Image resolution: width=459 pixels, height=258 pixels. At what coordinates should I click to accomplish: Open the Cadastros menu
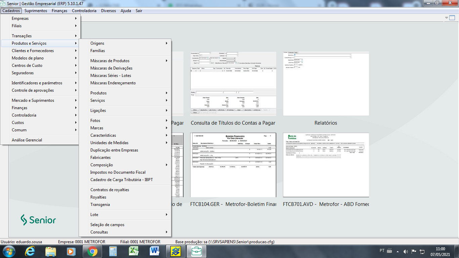11,11
